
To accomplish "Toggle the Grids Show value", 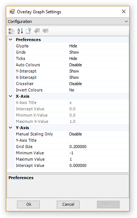I will point(99,52).
